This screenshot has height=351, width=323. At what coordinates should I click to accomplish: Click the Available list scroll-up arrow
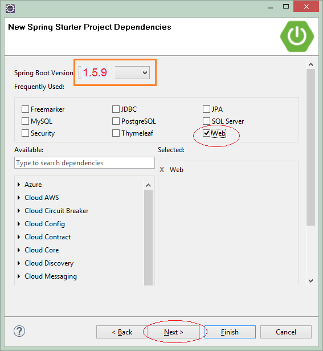click(x=148, y=185)
